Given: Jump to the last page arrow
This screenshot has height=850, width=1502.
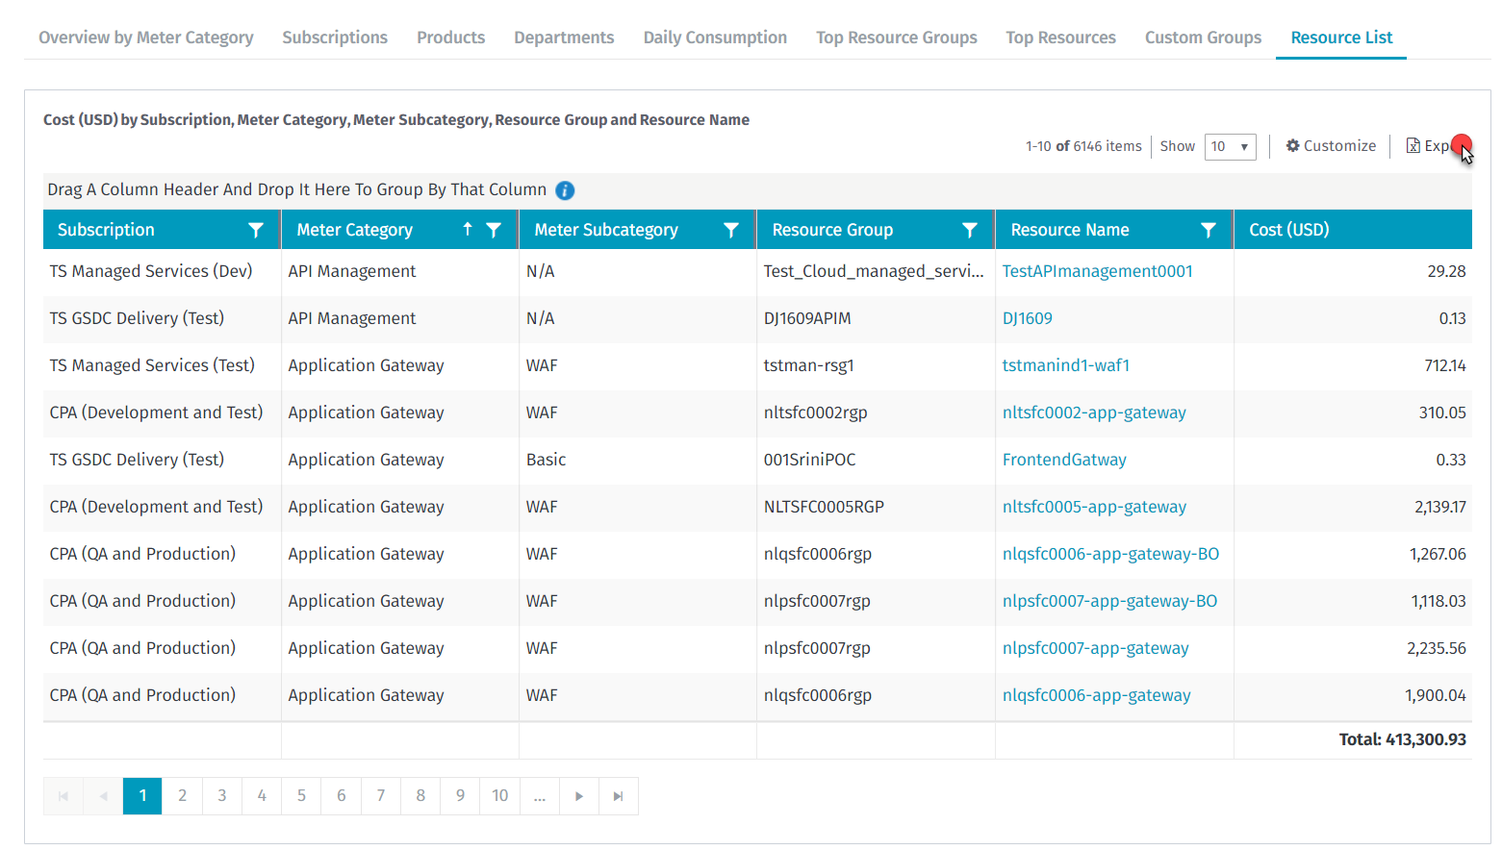Looking at the screenshot, I should [619, 796].
